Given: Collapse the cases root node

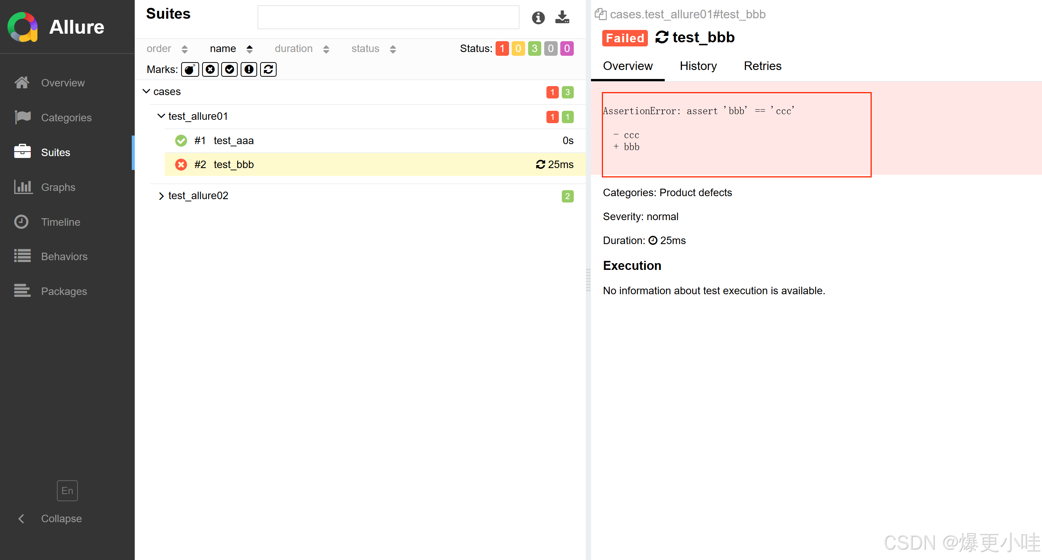Looking at the screenshot, I should click(146, 92).
